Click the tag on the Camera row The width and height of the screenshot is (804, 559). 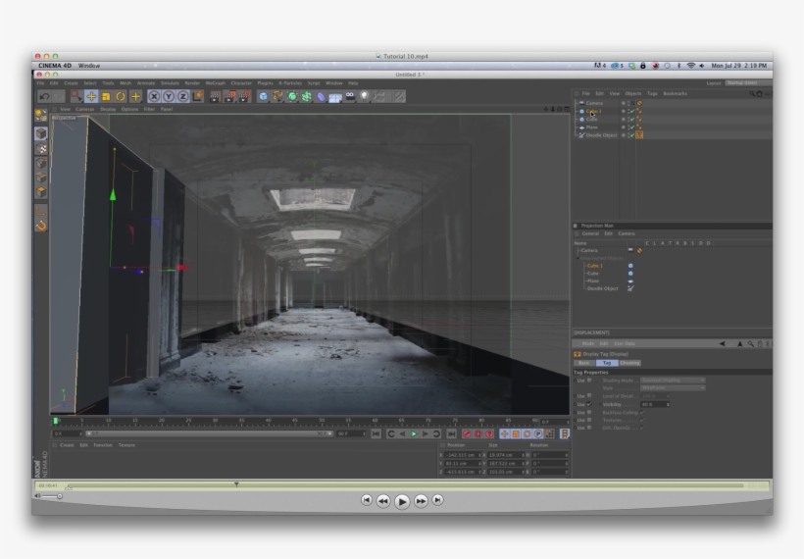point(639,103)
